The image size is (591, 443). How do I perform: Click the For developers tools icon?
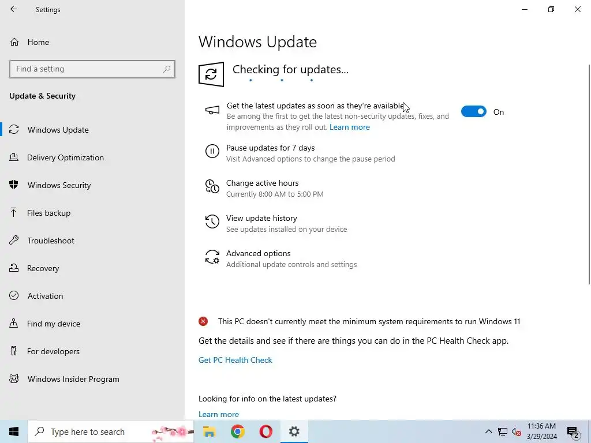click(x=14, y=351)
